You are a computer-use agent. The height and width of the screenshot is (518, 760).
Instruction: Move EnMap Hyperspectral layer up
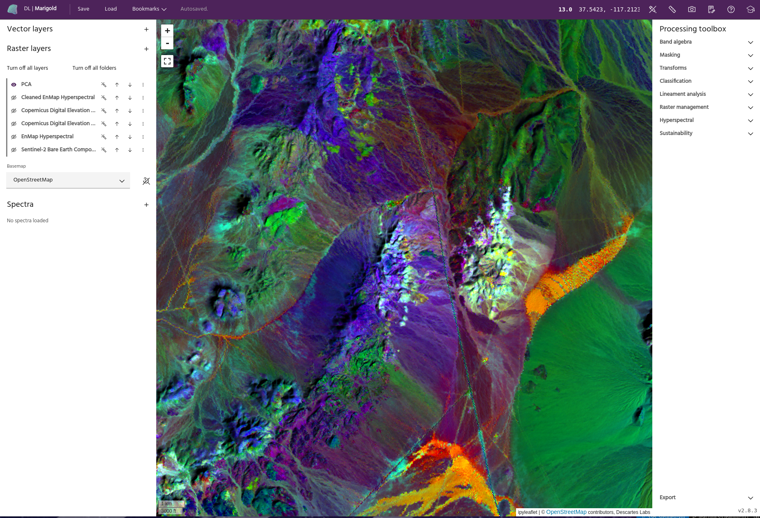(x=117, y=137)
